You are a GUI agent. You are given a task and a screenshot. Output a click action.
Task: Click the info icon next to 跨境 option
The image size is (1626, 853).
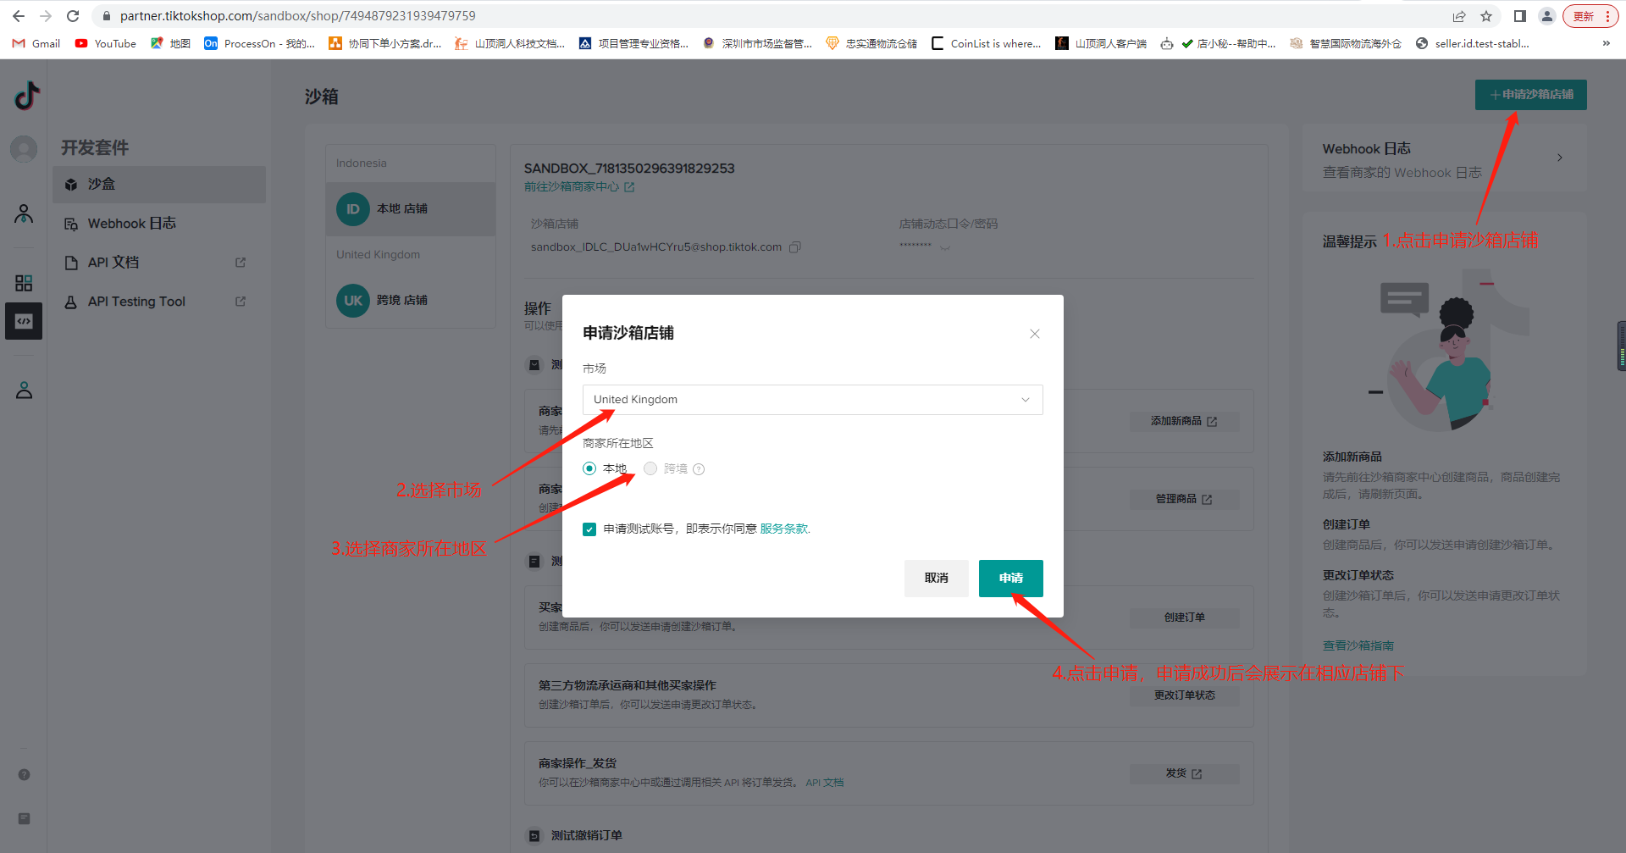pyautogui.click(x=699, y=469)
